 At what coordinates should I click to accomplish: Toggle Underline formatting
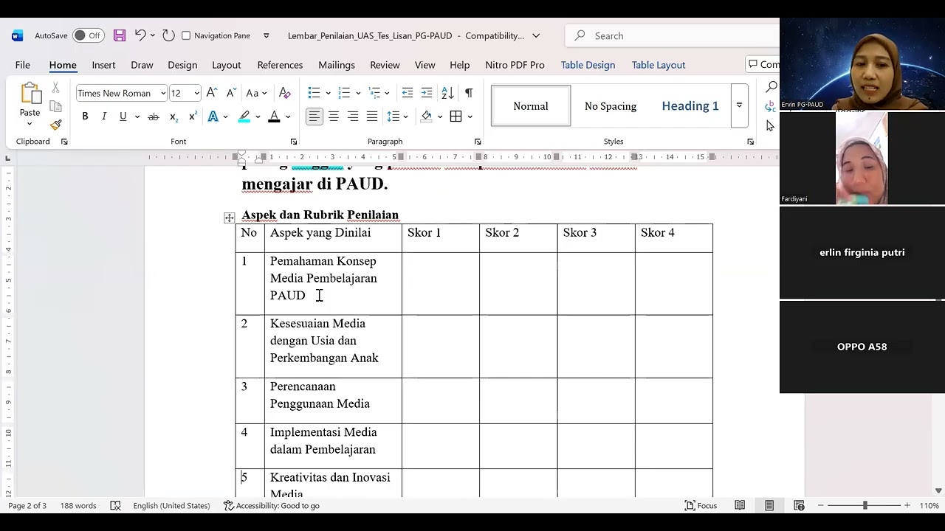tap(123, 117)
